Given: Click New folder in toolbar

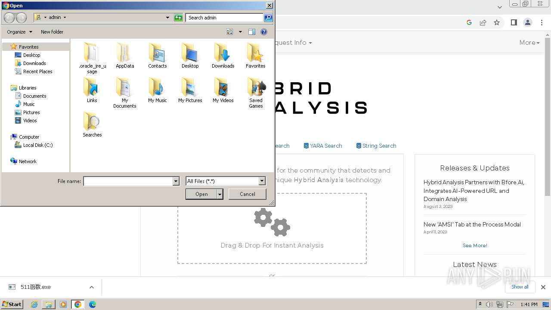Looking at the screenshot, I should click(x=52, y=32).
